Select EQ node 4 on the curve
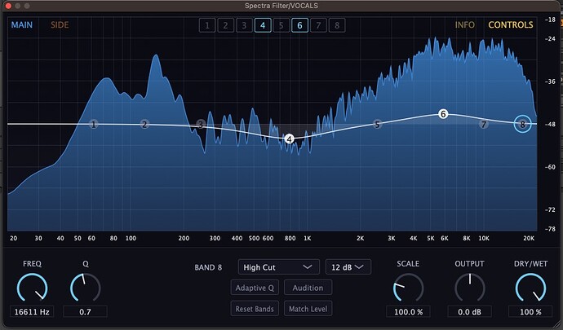This screenshot has height=330, width=563. point(289,139)
